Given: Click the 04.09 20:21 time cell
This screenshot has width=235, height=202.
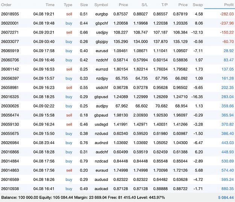Looking at the screenshot, I should click(x=44, y=32).
